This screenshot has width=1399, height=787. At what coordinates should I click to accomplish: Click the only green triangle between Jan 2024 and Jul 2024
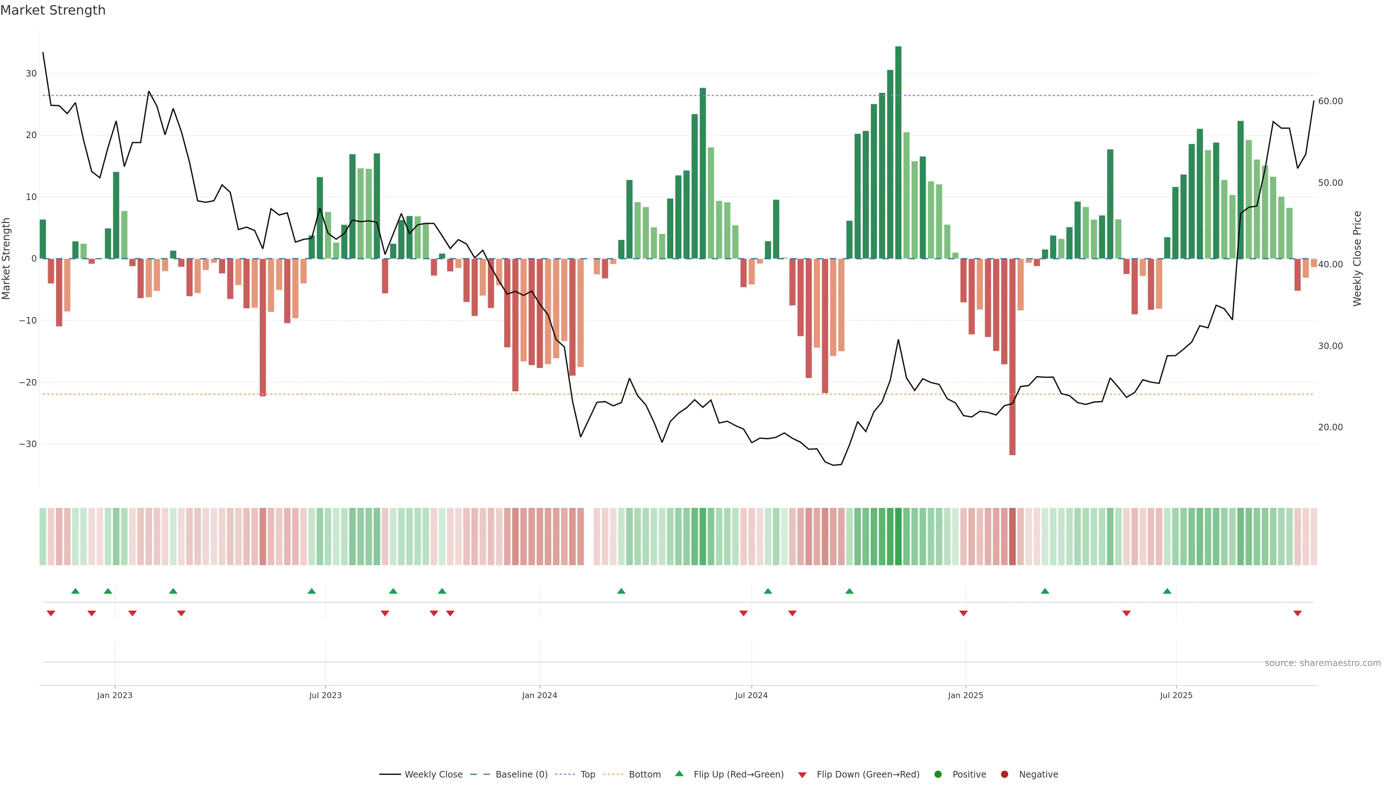click(621, 591)
